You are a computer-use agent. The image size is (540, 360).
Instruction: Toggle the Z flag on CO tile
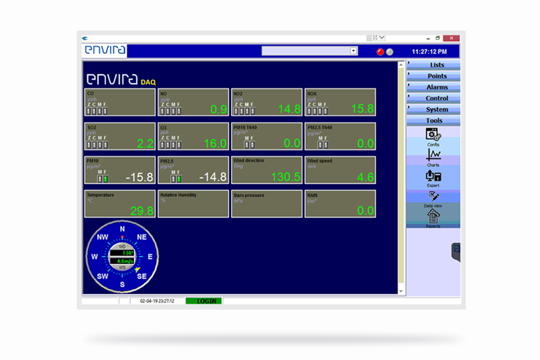tap(89, 111)
